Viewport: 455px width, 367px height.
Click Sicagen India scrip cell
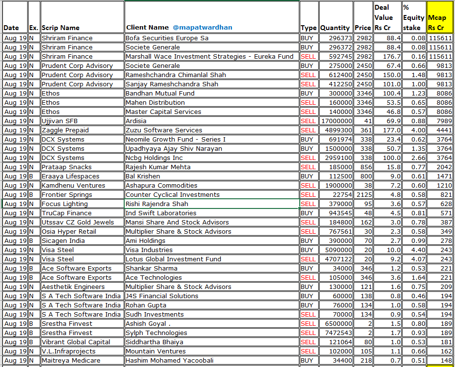tap(82, 241)
